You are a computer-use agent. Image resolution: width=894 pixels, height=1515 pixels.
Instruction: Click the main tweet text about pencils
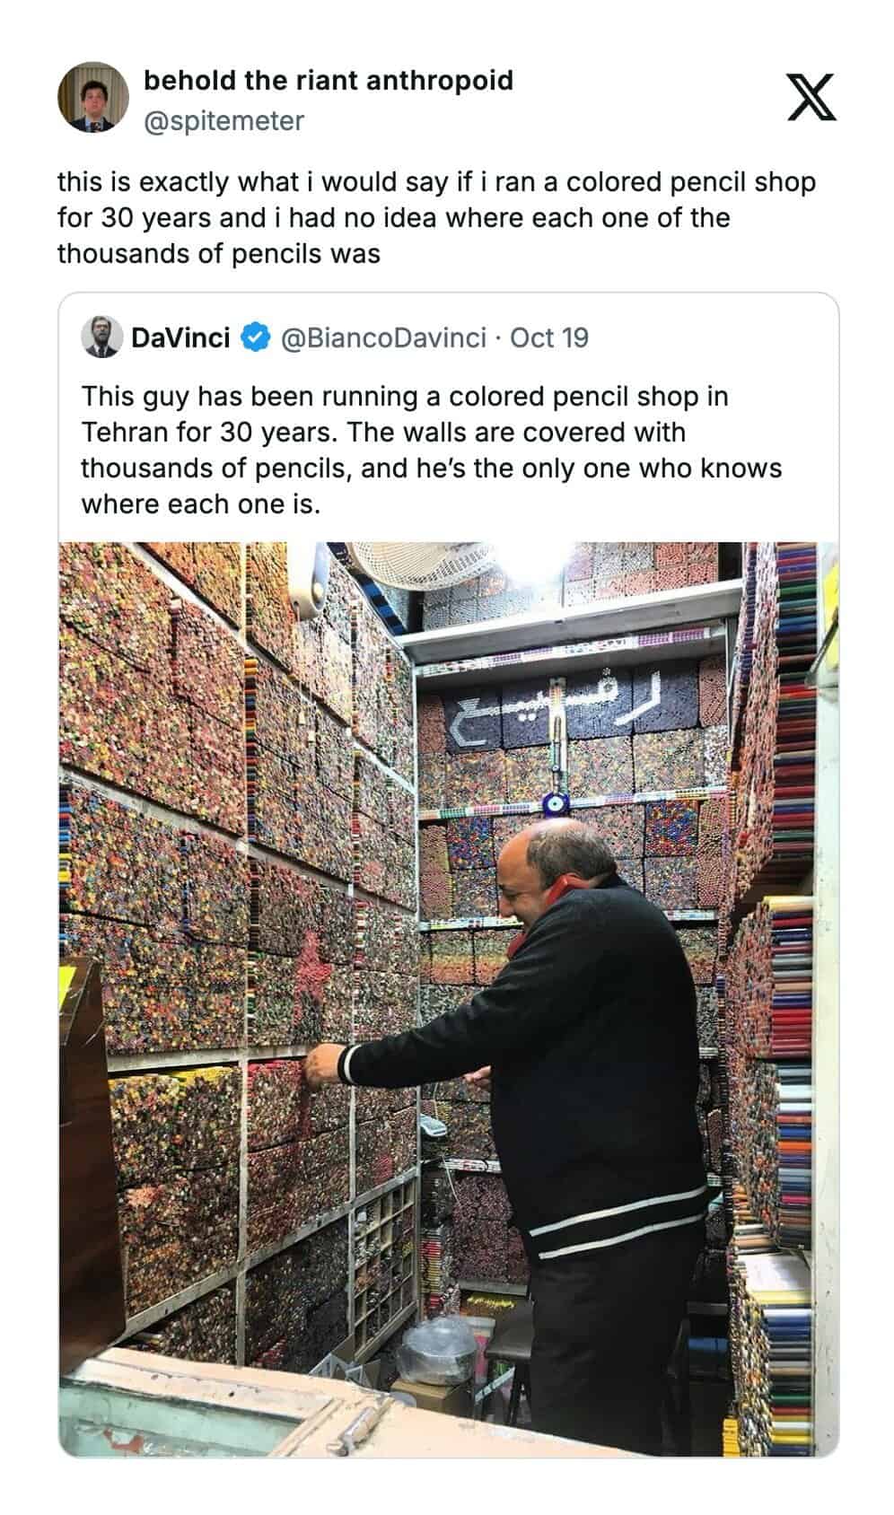tap(436, 218)
